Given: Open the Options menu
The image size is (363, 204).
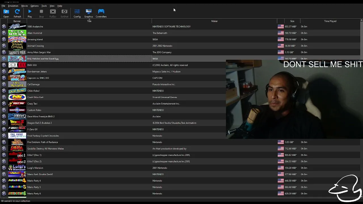Looking at the screenshot, I should point(35,6).
